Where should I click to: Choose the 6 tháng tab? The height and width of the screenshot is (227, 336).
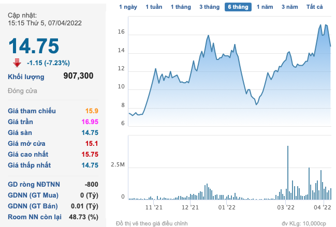click(x=238, y=7)
